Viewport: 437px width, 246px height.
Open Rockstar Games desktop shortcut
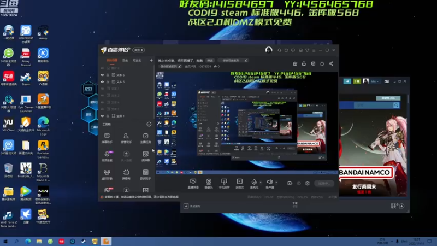pyautogui.click(x=43, y=149)
